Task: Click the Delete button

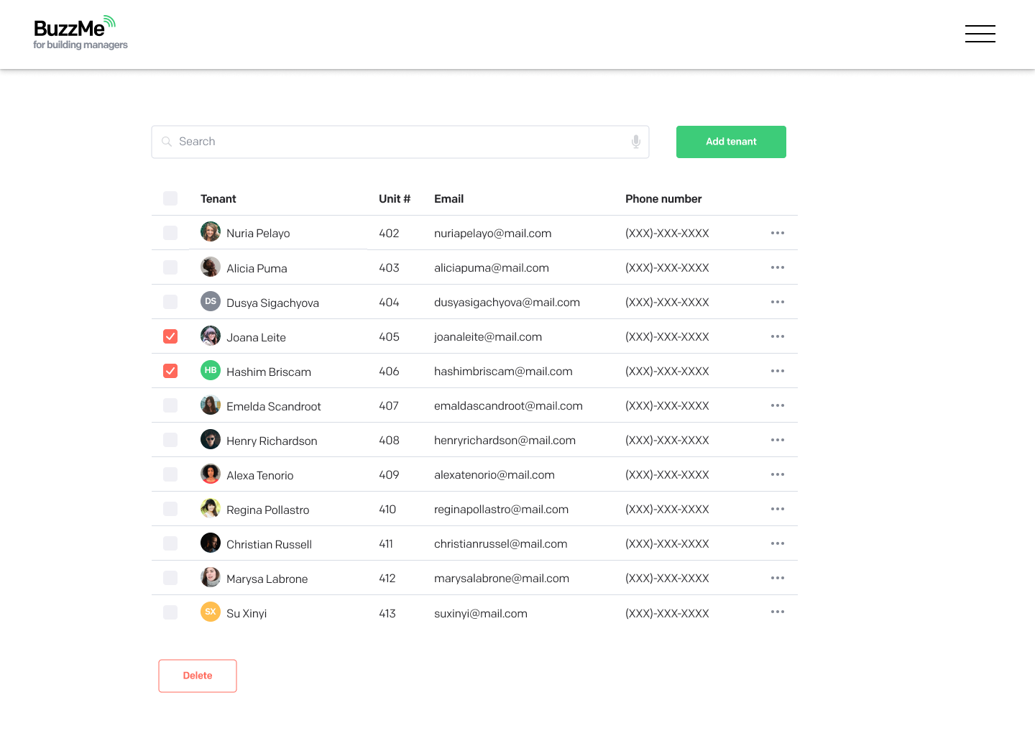Action: click(x=198, y=676)
